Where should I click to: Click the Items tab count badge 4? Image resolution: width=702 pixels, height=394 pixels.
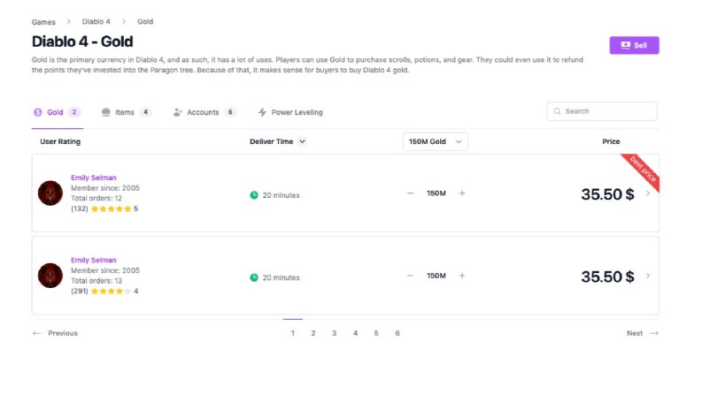(145, 112)
